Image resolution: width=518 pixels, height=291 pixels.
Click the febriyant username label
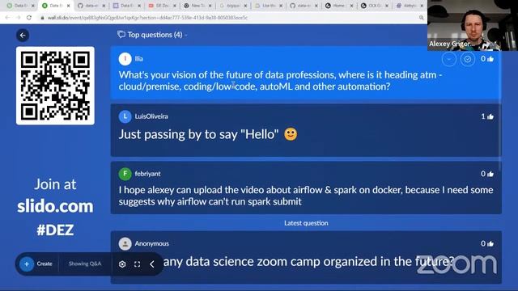[147, 174]
